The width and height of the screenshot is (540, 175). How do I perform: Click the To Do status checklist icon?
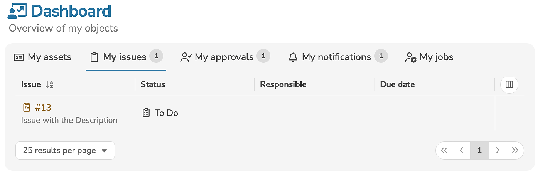tap(146, 113)
